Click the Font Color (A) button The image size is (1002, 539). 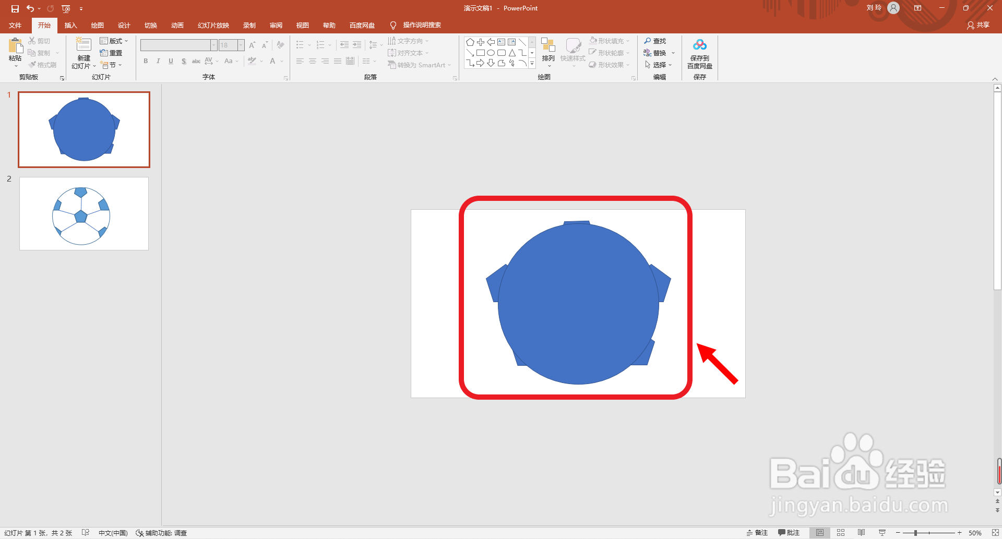coord(272,61)
